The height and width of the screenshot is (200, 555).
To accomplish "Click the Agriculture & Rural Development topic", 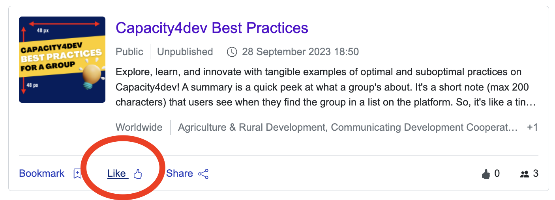I will tap(253, 128).
